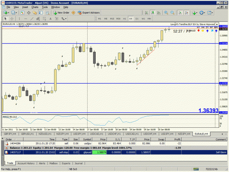The width and height of the screenshot is (229, 172).
Task: Click the green 1.58874 price cell
Action: [x=99, y=152]
